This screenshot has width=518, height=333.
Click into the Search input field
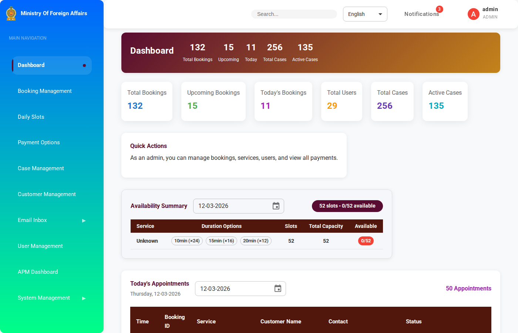pos(294,14)
